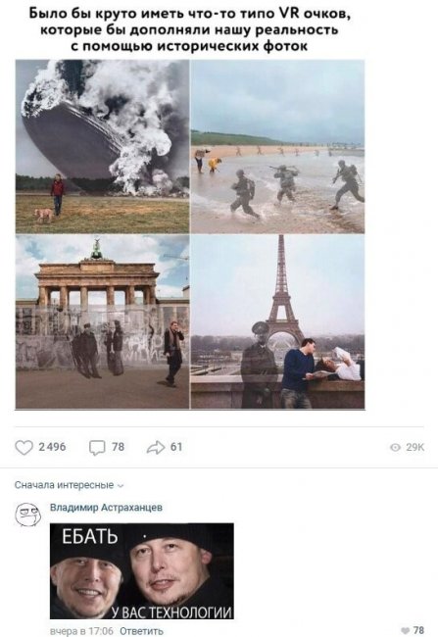Screen dimensions: 438x637
Task: Expand the Сначала интересные sort dropdown
Action: [70, 485]
